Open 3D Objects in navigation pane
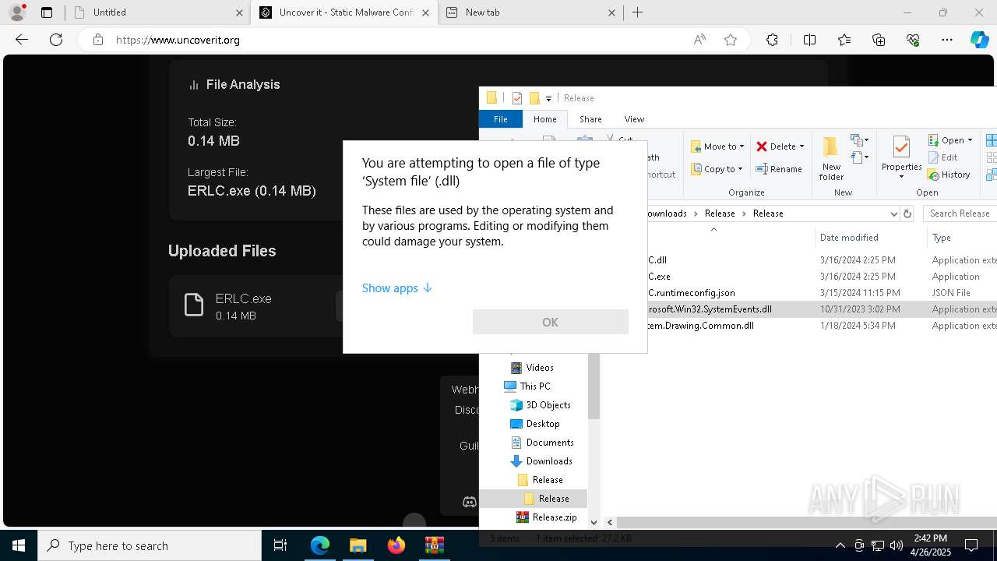Viewport: 997px width, 561px height. coord(548,405)
